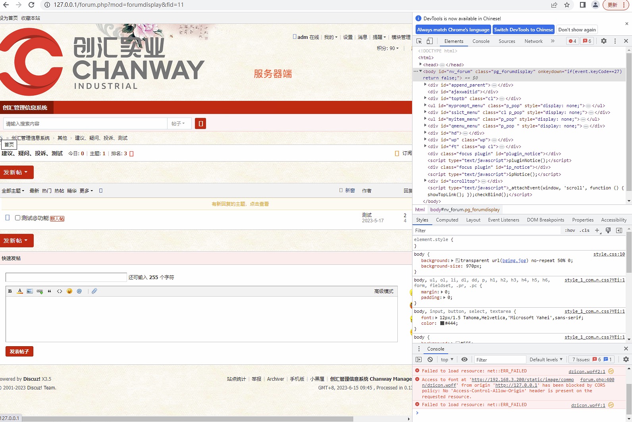The height and width of the screenshot is (422, 632).
Task: Open the top JavaScript context dropdown
Action: (x=447, y=360)
